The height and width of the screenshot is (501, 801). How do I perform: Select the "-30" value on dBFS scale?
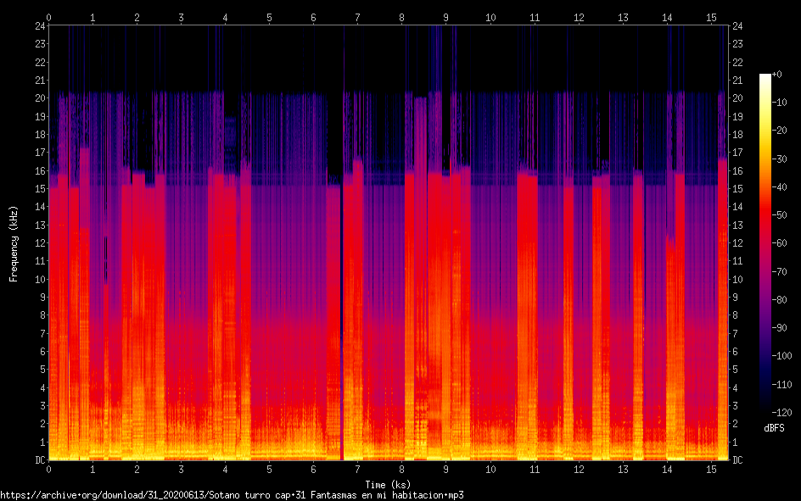(779, 159)
